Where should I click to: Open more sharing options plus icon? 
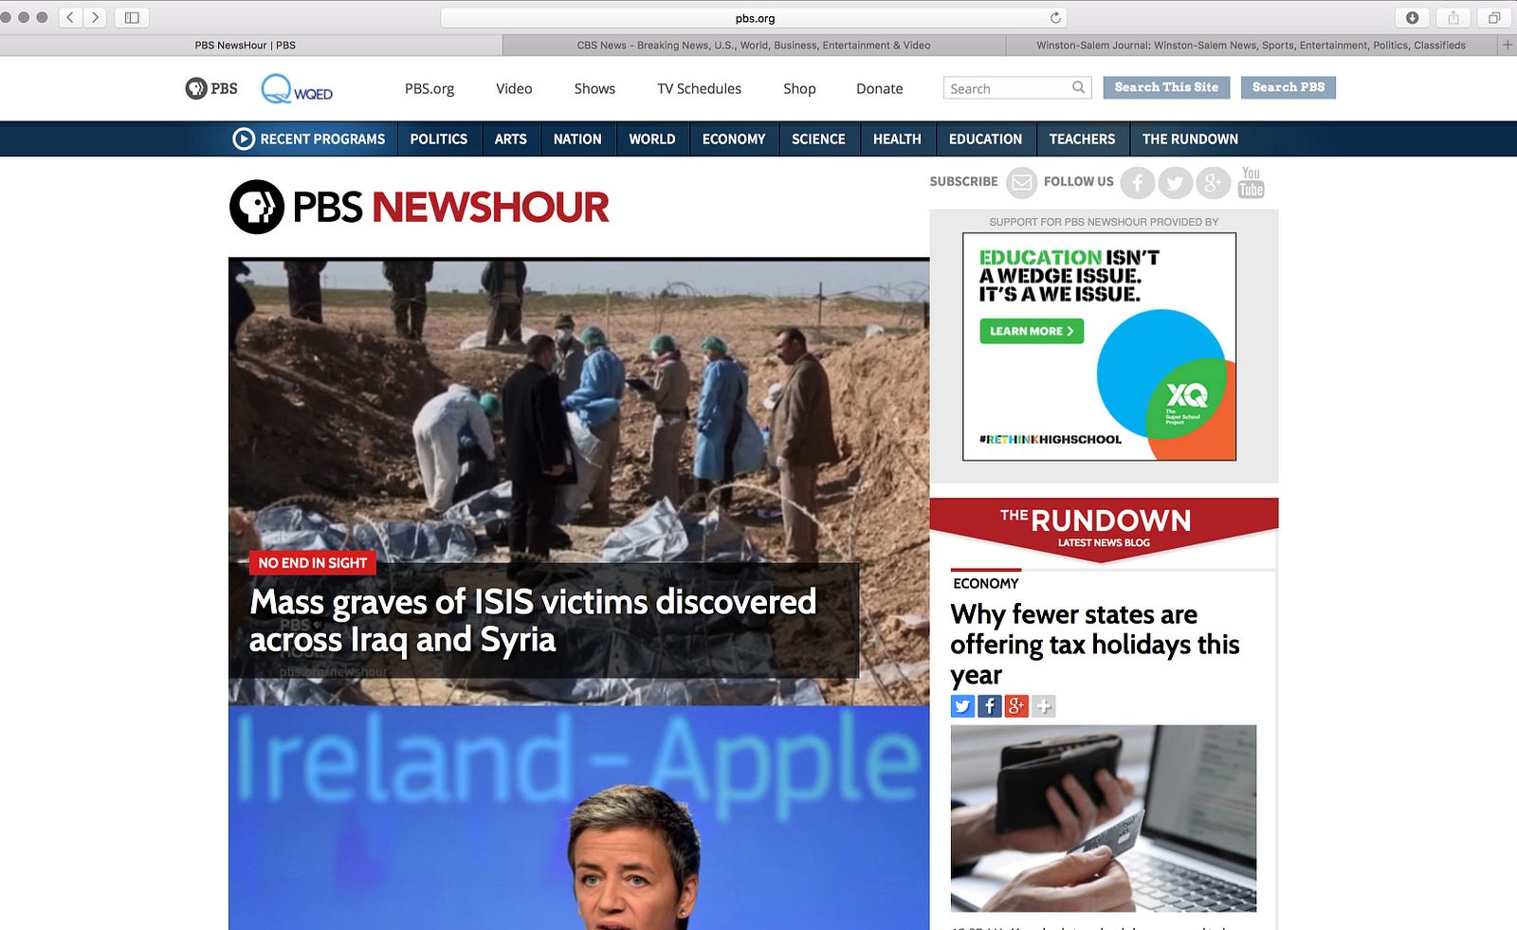1043,706
